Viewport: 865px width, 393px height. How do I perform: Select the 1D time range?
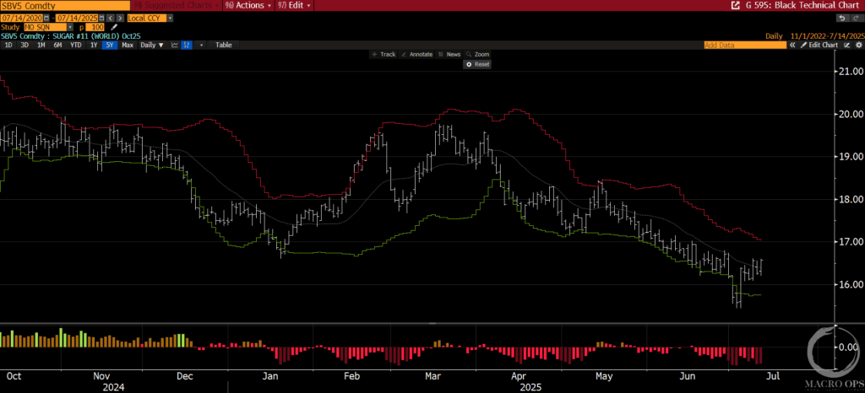pos(8,46)
